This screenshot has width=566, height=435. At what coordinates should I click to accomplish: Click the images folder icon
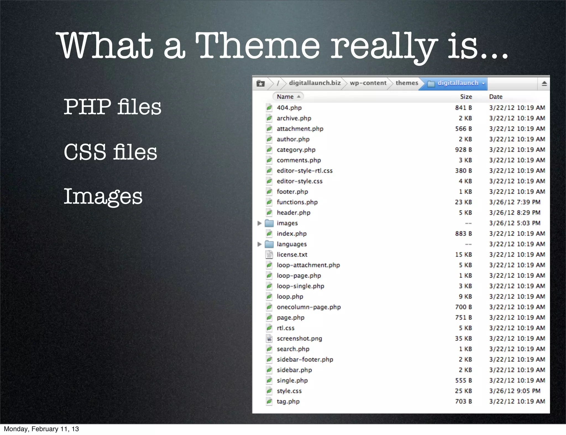click(269, 223)
